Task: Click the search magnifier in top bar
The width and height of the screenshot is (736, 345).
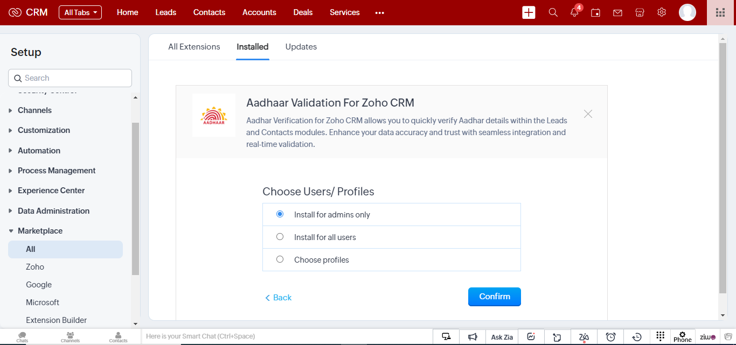Action: pyautogui.click(x=553, y=12)
